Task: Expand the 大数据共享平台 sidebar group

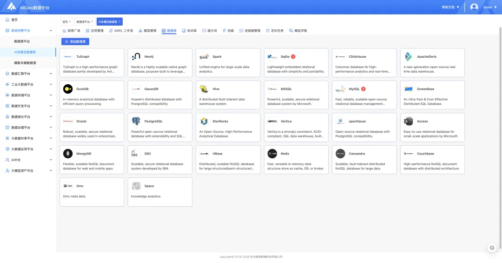Action: pos(51,138)
